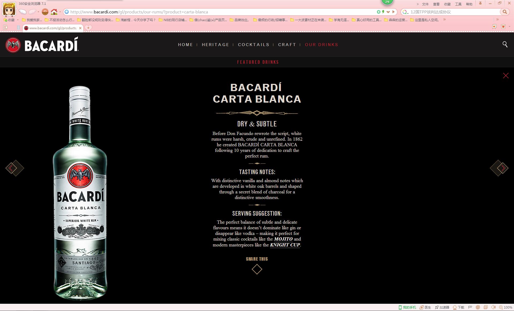Open the 加速器 accelerator in status bar

click(x=442, y=307)
